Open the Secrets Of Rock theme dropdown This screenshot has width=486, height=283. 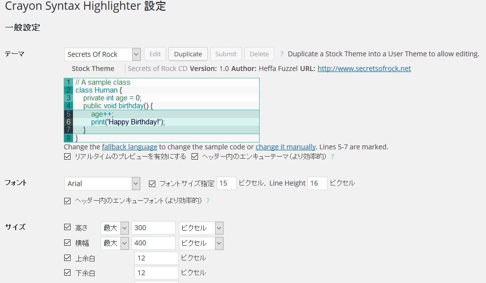pyautogui.click(x=102, y=54)
